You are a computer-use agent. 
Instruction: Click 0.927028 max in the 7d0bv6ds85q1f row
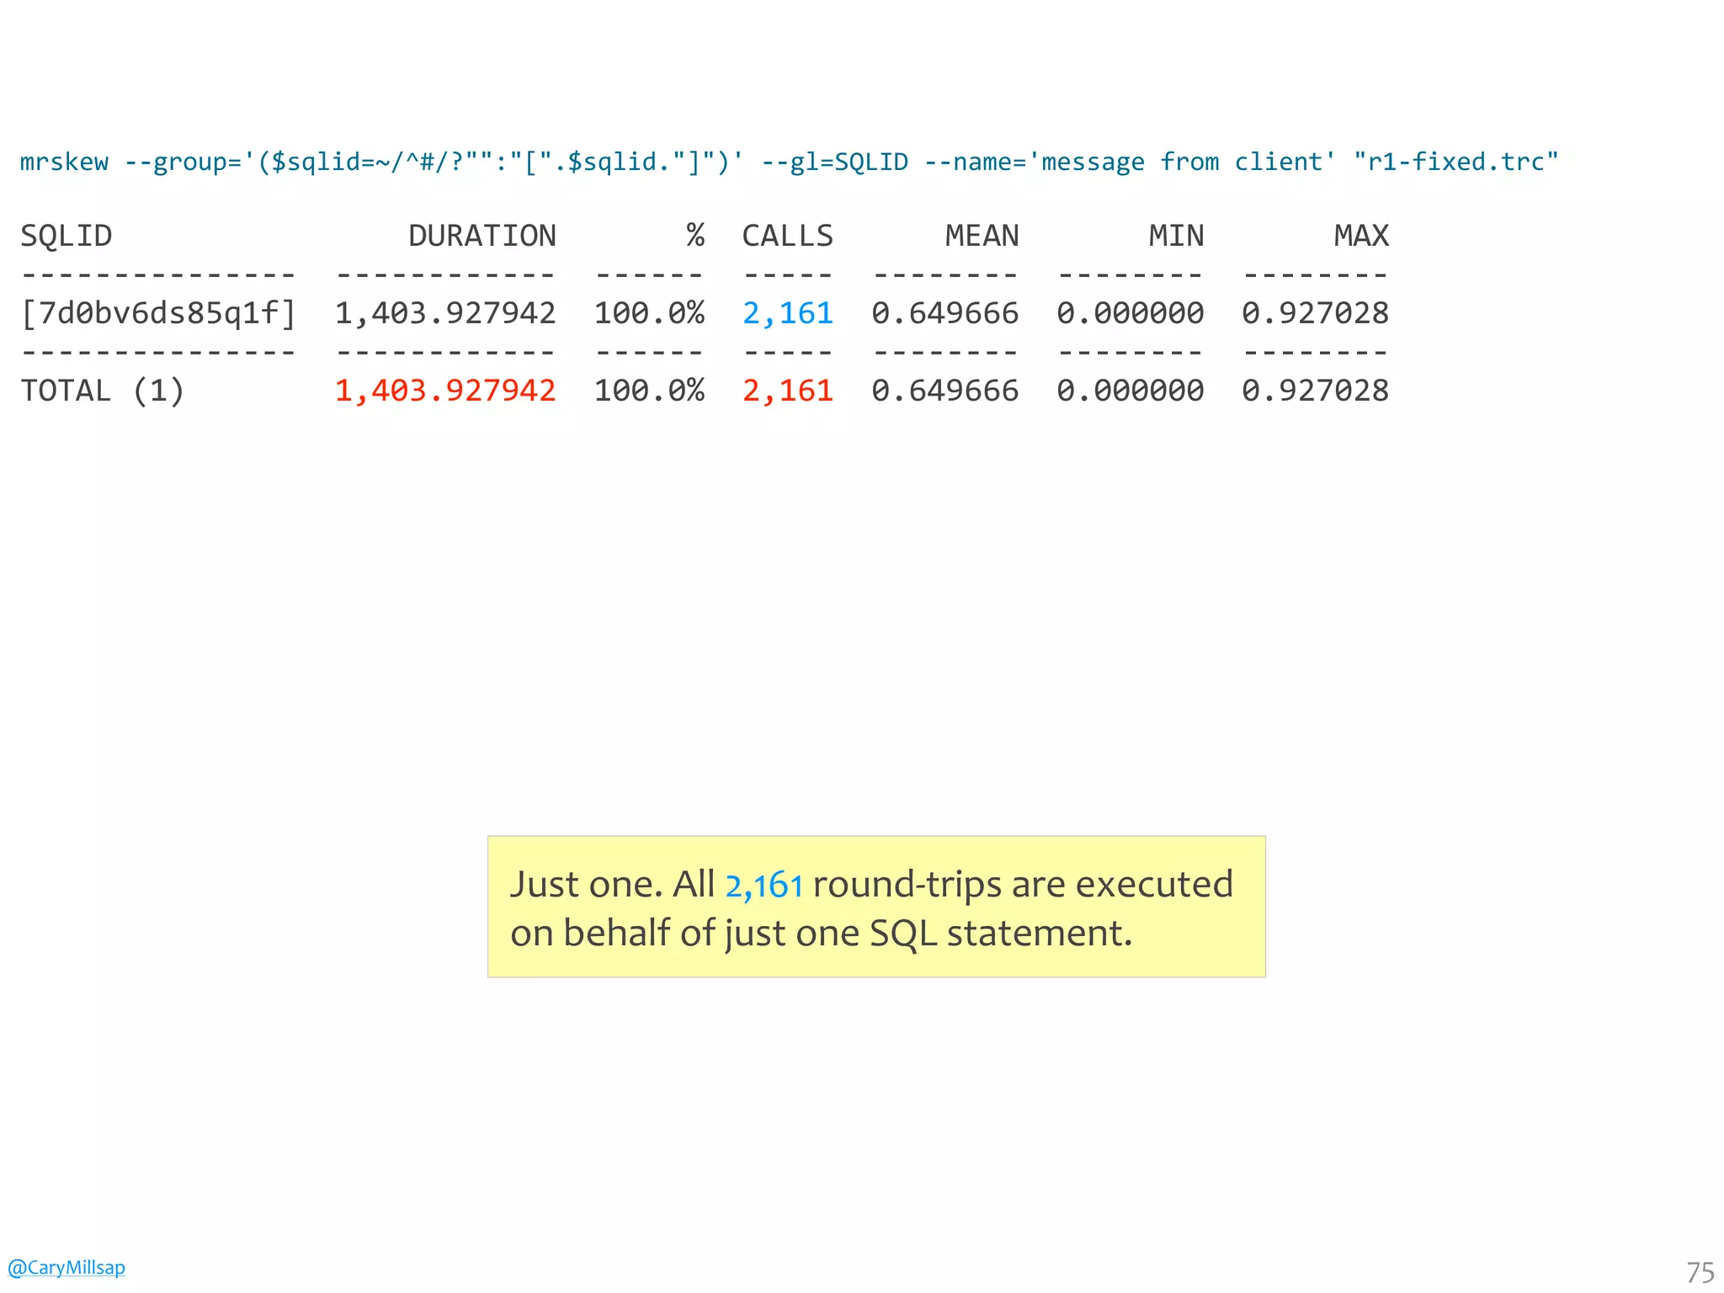[x=1315, y=313]
